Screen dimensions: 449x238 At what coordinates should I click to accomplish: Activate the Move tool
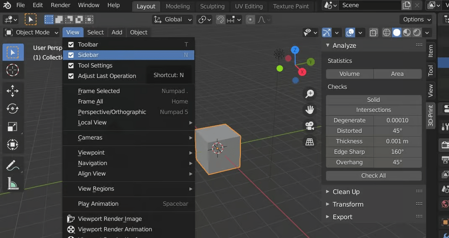tap(13, 91)
